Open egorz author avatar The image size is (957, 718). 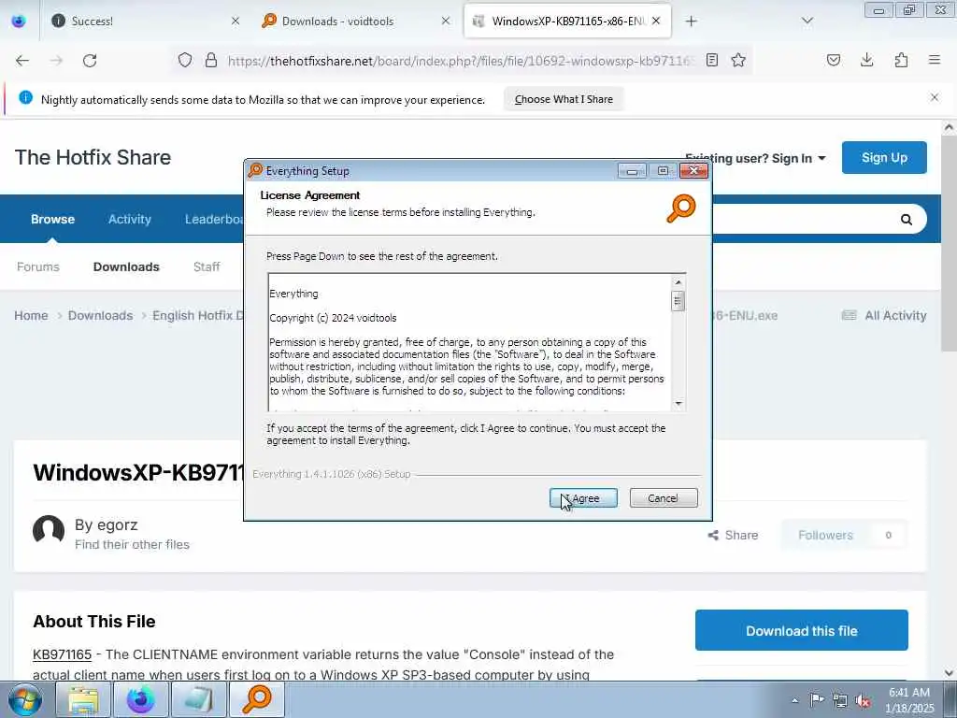(49, 530)
